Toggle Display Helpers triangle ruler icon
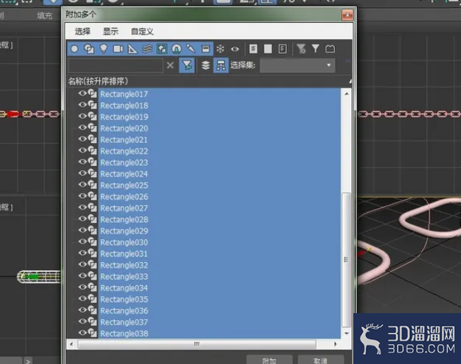 point(133,49)
